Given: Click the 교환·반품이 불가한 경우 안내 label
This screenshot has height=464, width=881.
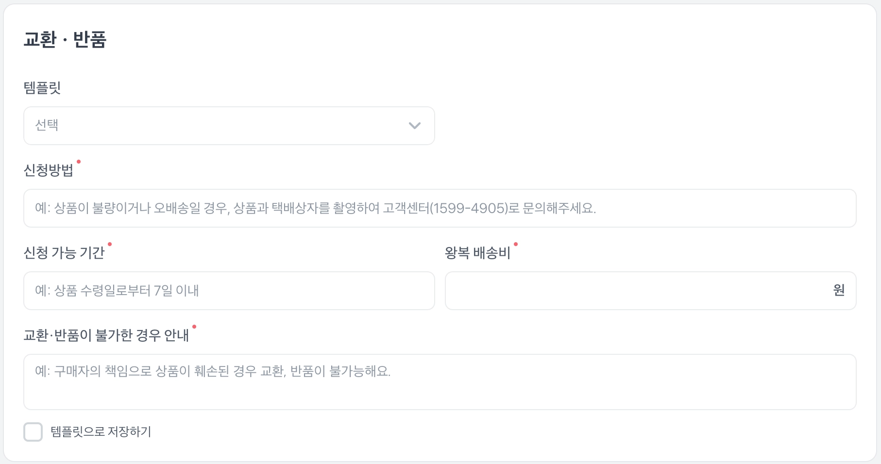Looking at the screenshot, I should tap(106, 335).
